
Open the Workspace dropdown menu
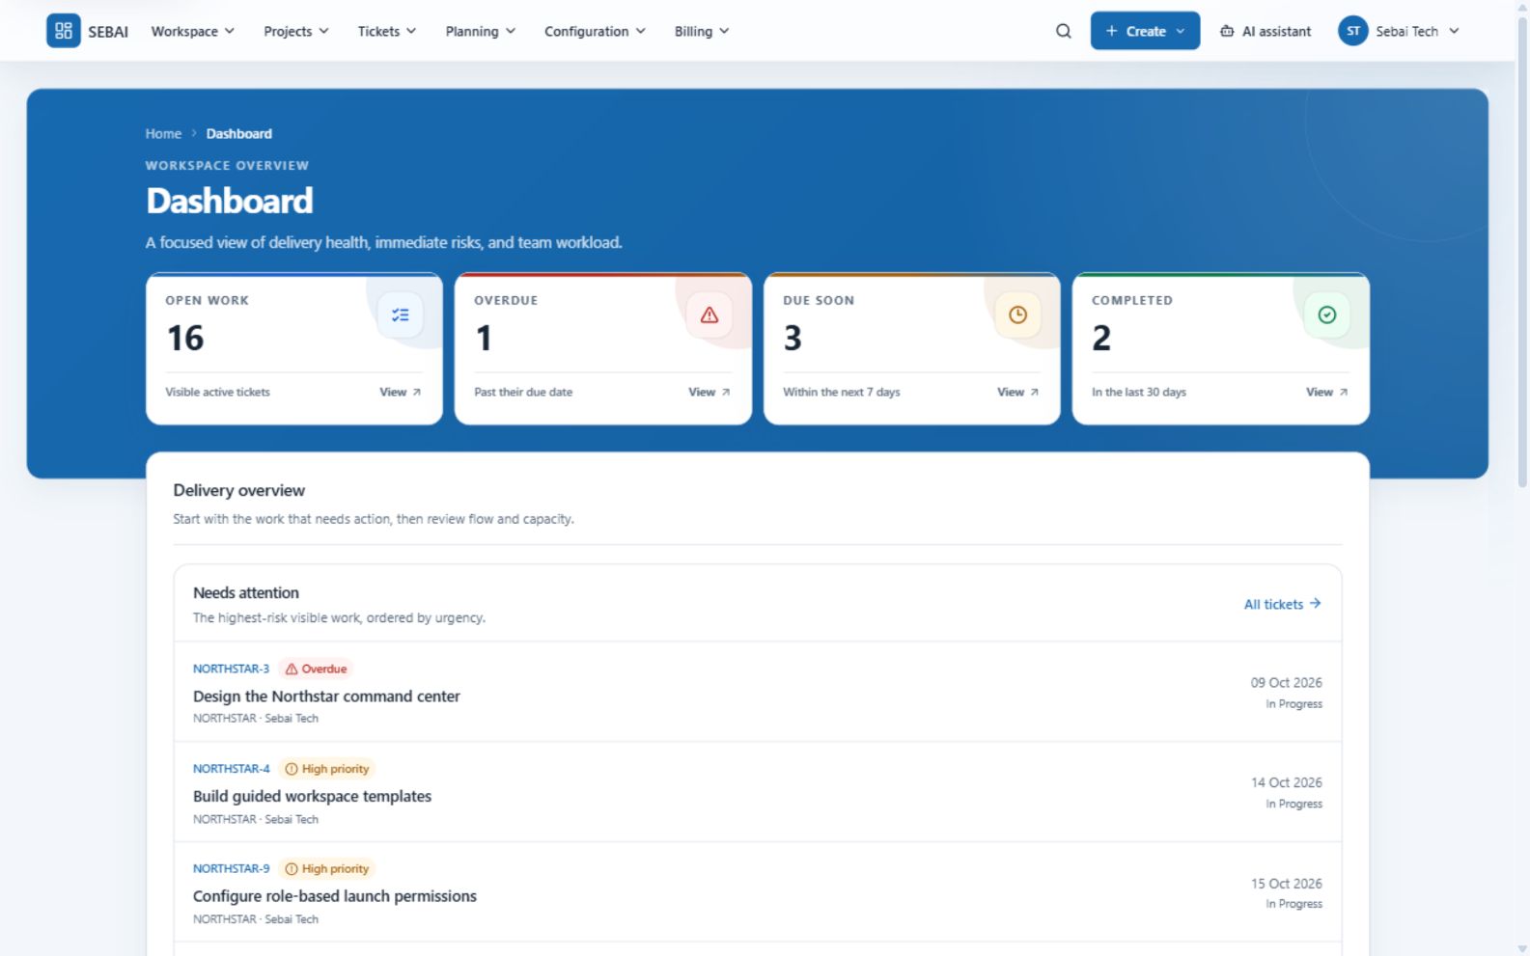point(193,31)
